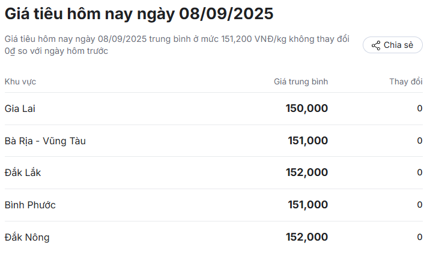Click Bình Phước's price of 151,000

click(x=307, y=205)
